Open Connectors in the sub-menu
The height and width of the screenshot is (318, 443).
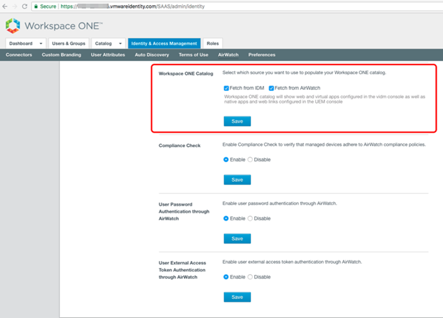[19, 55]
